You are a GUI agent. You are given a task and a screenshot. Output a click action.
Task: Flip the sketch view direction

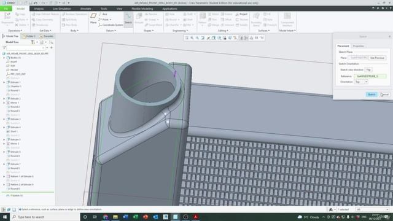point(368,69)
